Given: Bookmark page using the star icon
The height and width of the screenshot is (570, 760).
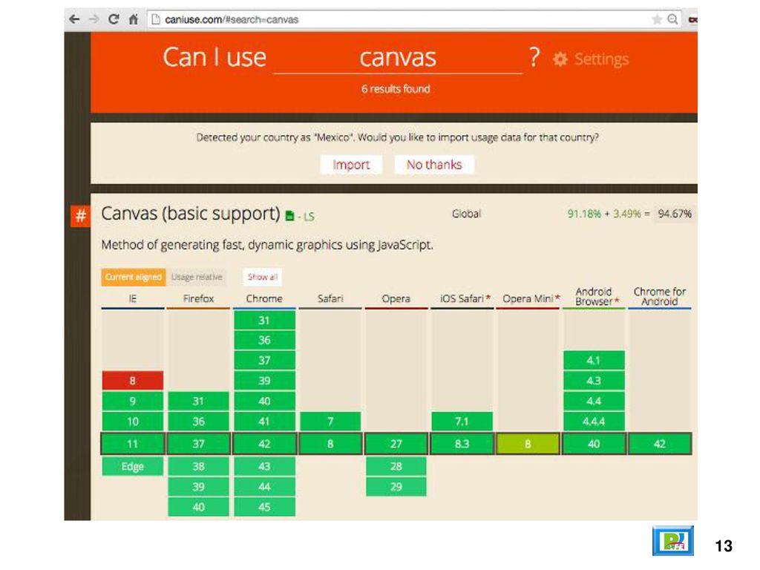Looking at the screenshot, I should click(x=657, y=19).
